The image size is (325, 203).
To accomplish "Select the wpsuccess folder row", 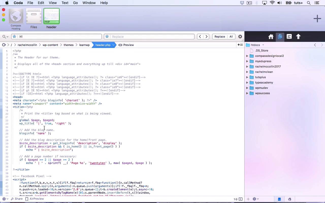I will [284, 93].
